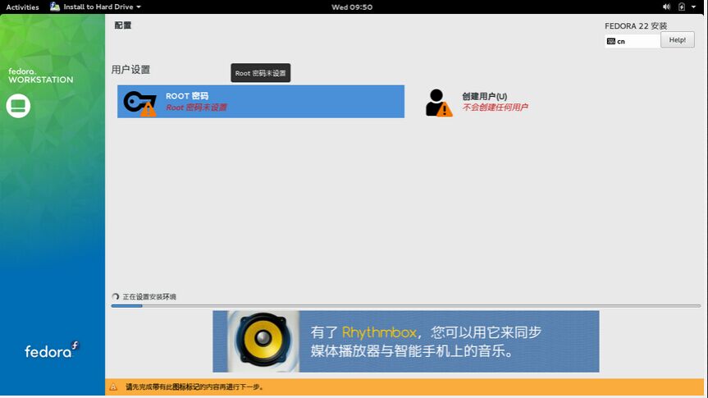Click the create user person icon
The height and width of the screenshot is (398, 708).
(438, 103)
